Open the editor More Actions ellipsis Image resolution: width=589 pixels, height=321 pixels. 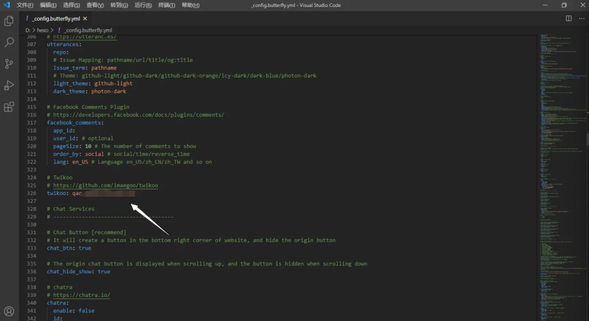point(580,18)
